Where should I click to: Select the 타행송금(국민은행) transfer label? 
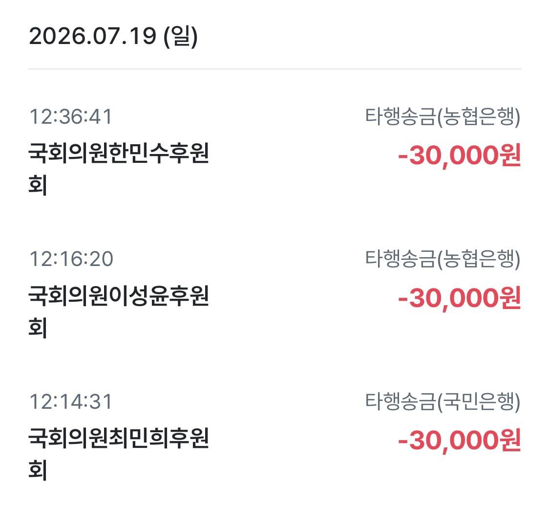coord(443,402)
